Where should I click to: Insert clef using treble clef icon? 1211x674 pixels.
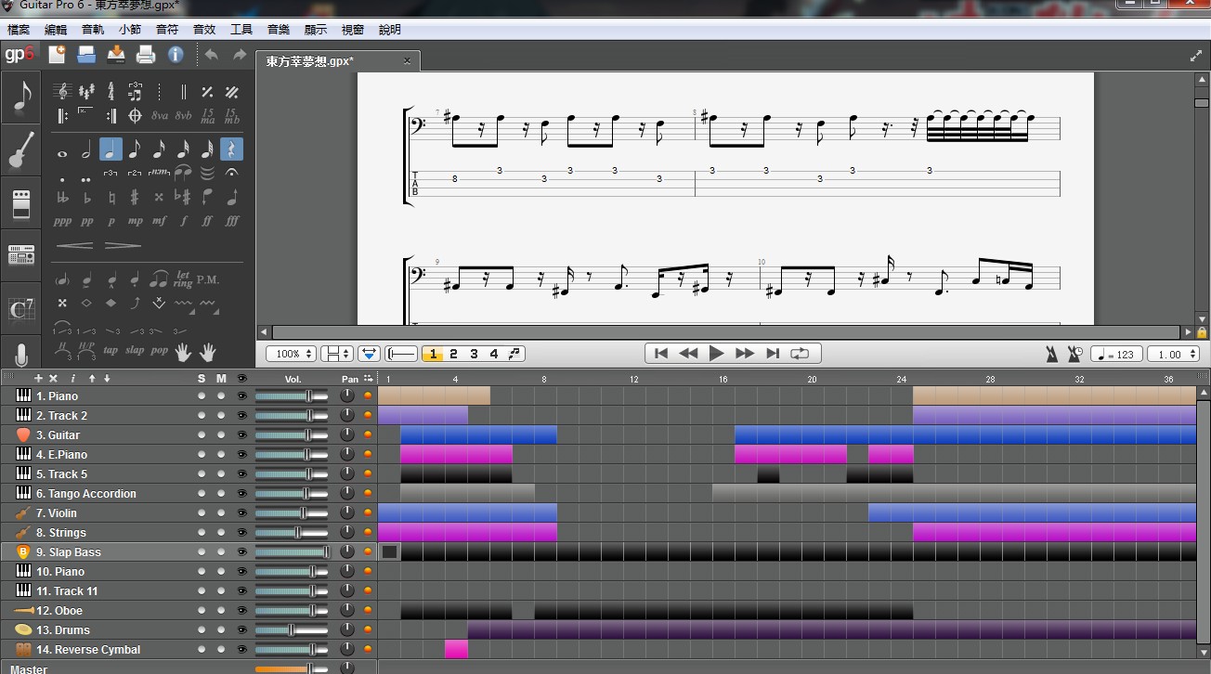point(62,92)
